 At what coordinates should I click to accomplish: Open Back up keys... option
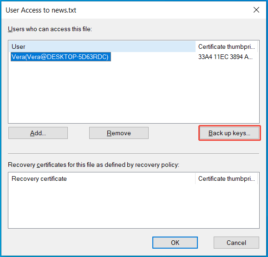click(229, 133)
